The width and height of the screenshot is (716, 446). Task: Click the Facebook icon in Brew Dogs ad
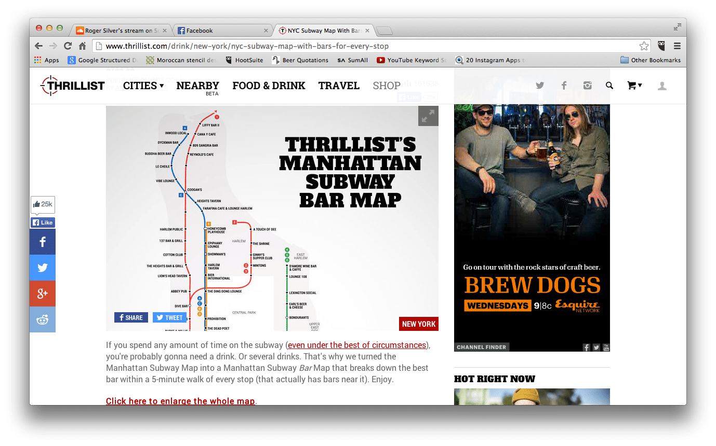586,347
